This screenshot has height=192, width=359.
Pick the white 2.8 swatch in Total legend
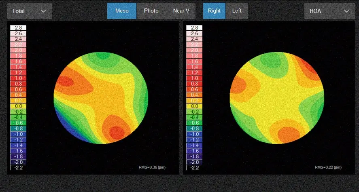[x=18, y=28]
